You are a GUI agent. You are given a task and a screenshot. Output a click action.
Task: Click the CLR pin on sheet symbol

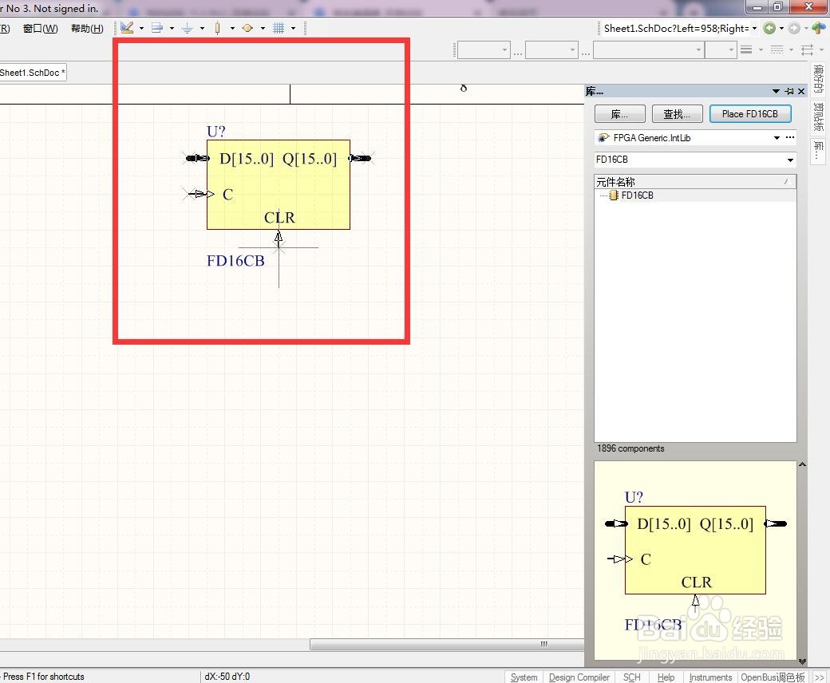tap(279, 238)
